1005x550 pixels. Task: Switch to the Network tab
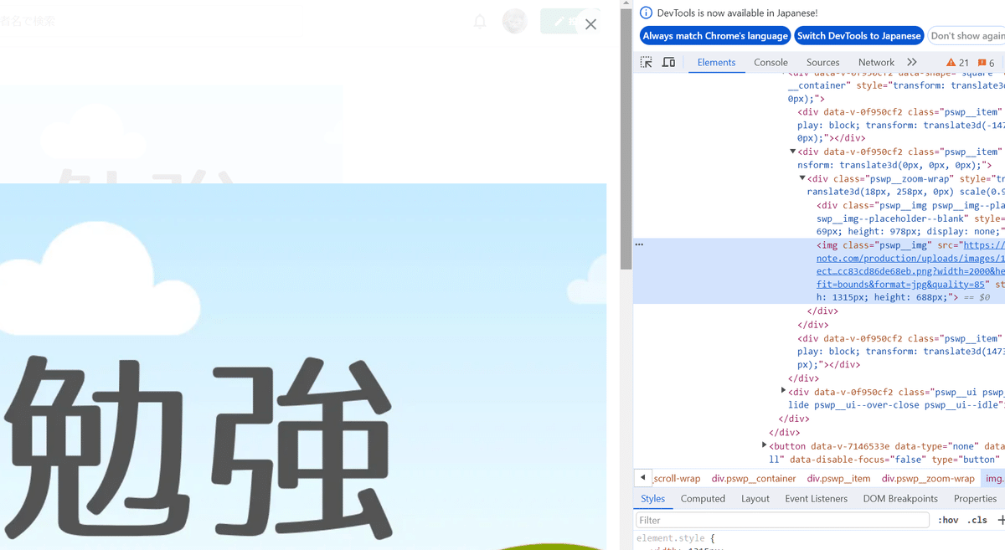point(876,62)
